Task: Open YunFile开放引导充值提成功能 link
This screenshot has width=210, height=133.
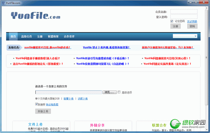Action: click(x=103, y=58)
